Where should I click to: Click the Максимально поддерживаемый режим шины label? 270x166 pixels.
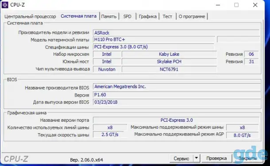coord(177,127)
